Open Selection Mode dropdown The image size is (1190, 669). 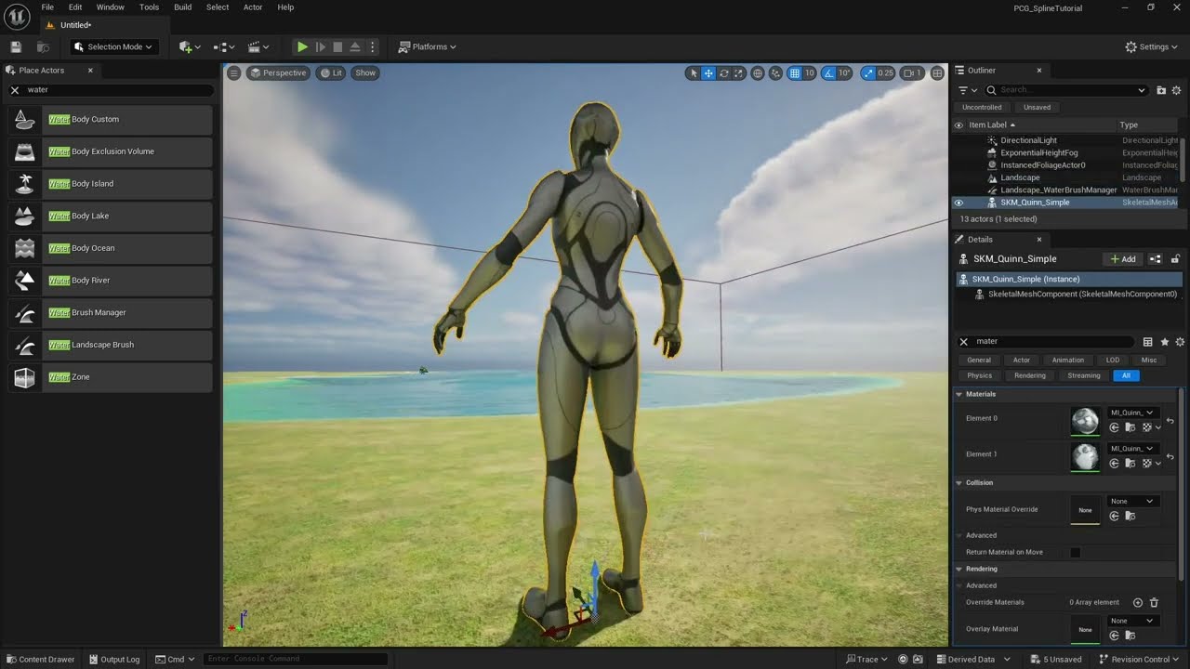click(x=113, y=46)
